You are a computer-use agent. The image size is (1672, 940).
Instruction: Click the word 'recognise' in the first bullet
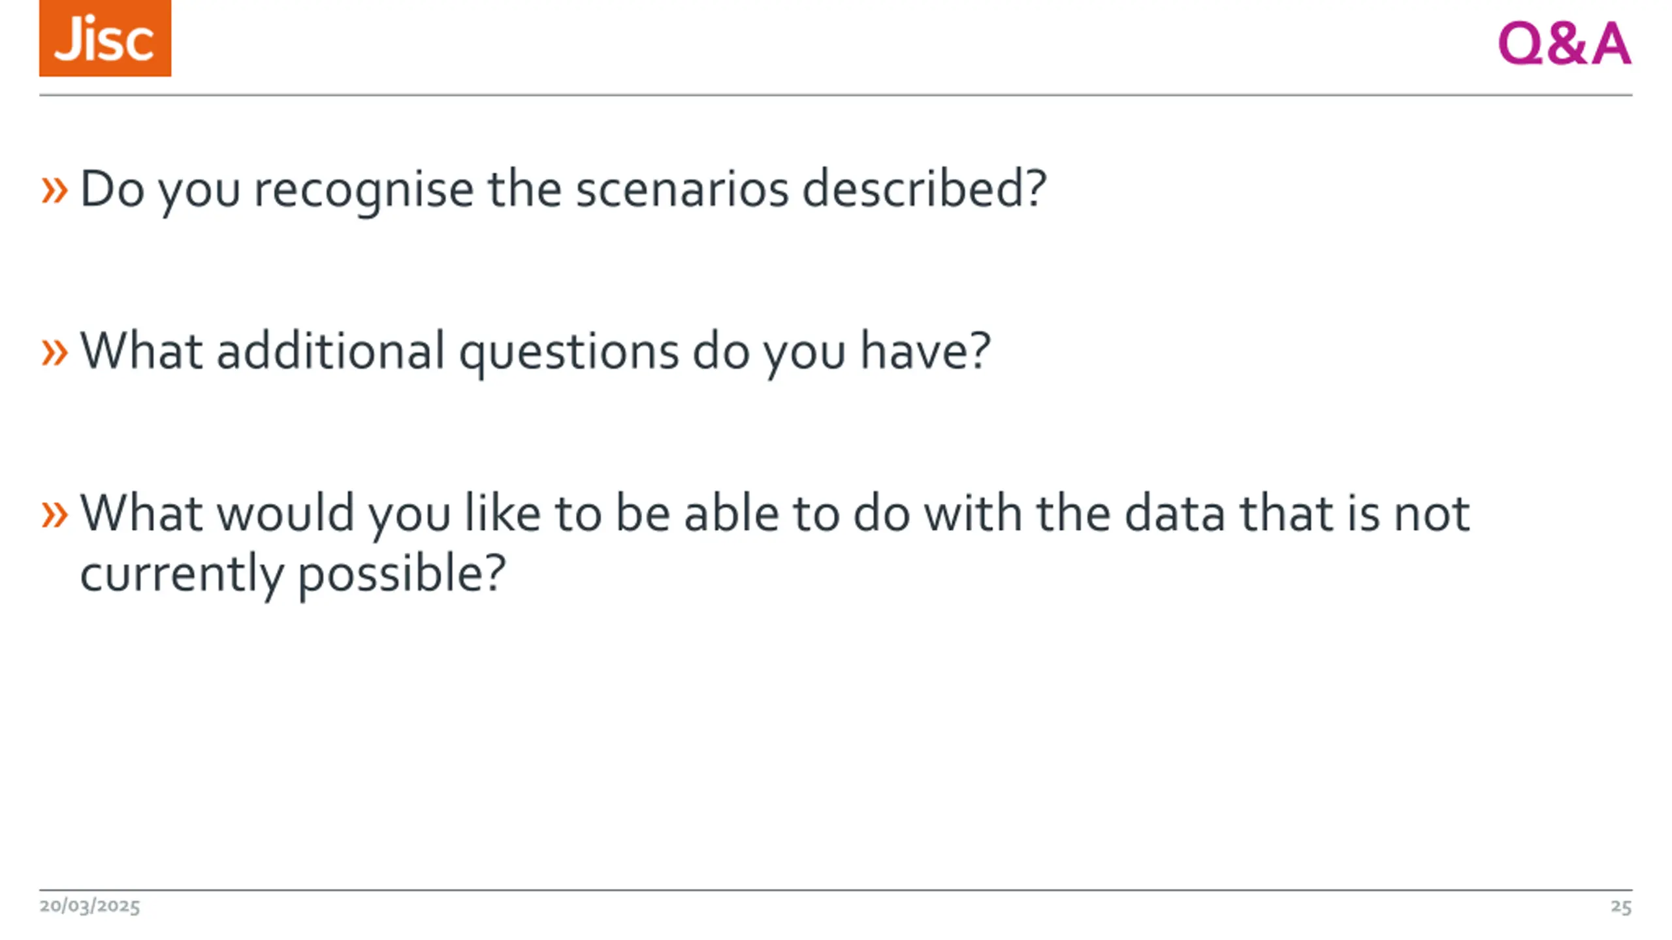(x=364, y=191)
